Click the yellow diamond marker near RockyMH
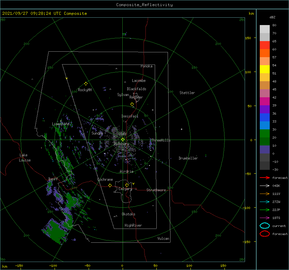289x270 pixels. [x=86, y=84]
